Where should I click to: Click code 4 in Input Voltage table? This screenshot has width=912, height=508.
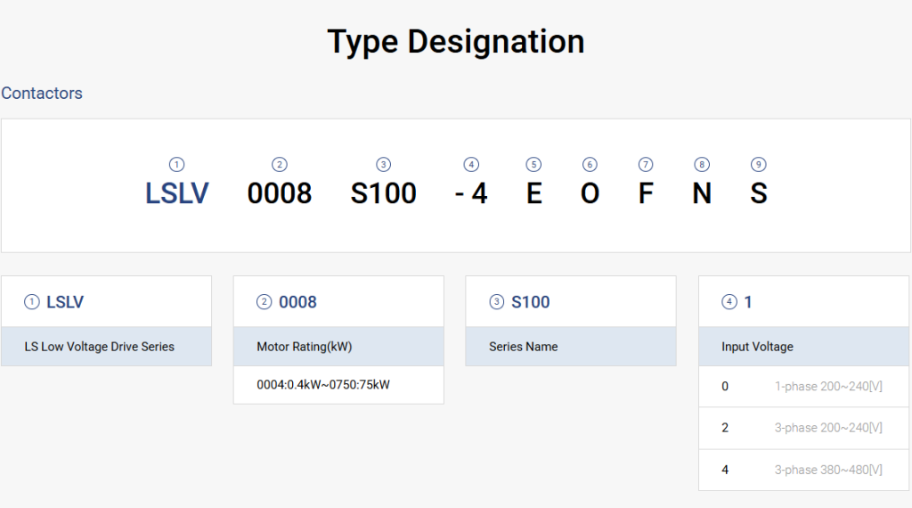(x=725, y=470)
